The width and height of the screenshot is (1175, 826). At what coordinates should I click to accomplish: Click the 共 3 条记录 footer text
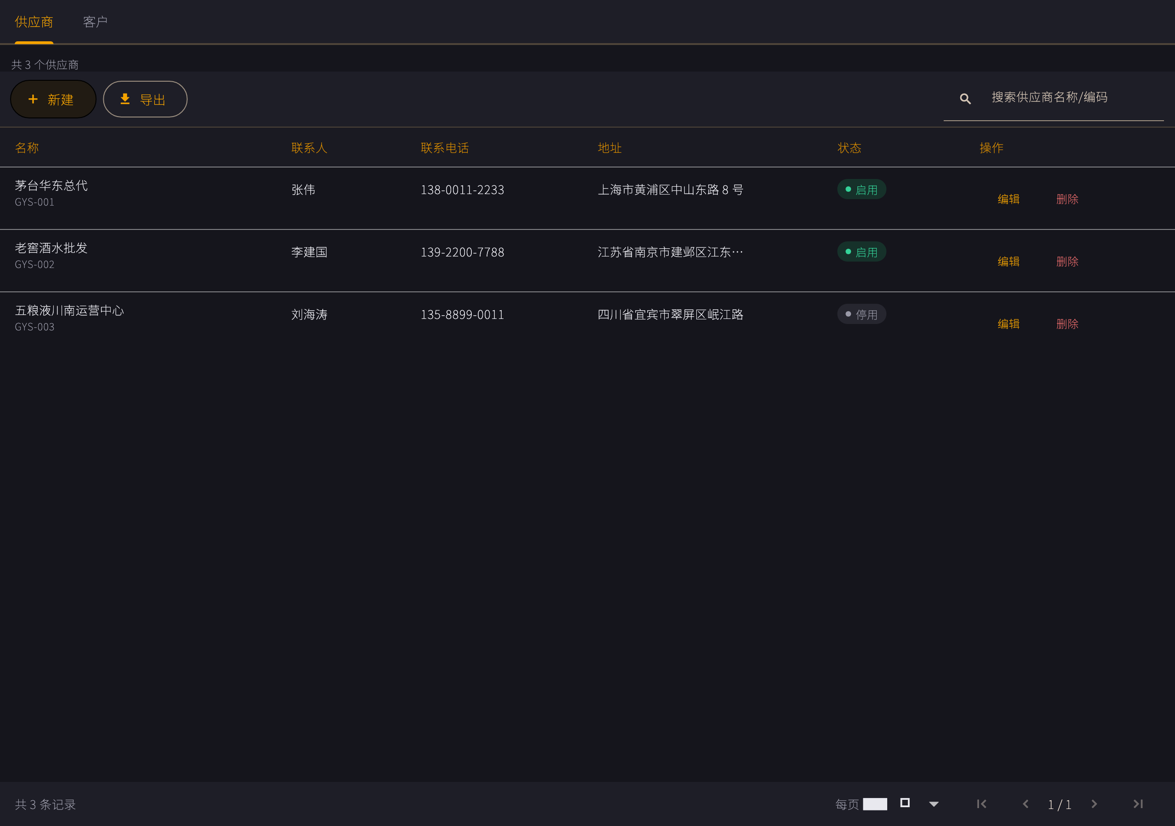[x=45, y=804]
